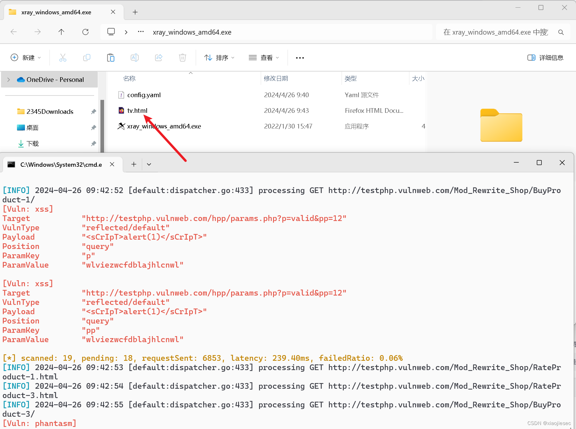Screen dimensions: 576x429
Task: Open the 新建 (New) dropdown
Action: [26, 58]
